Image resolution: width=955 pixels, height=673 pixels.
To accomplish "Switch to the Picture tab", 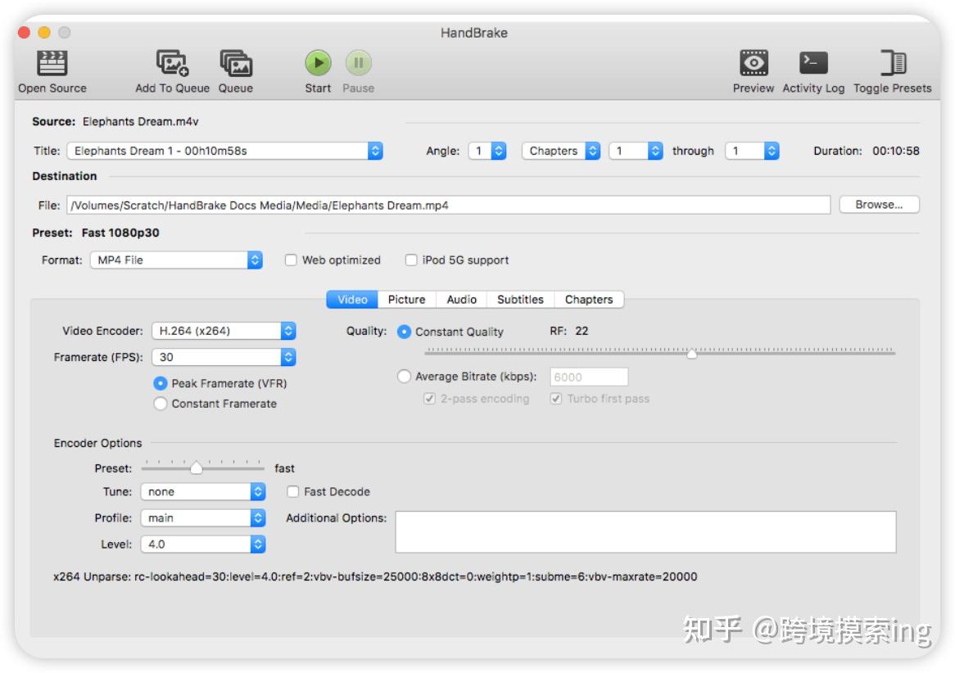I will [407, 299].
